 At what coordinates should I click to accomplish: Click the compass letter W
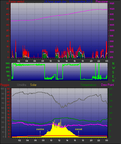click(114, 68)
